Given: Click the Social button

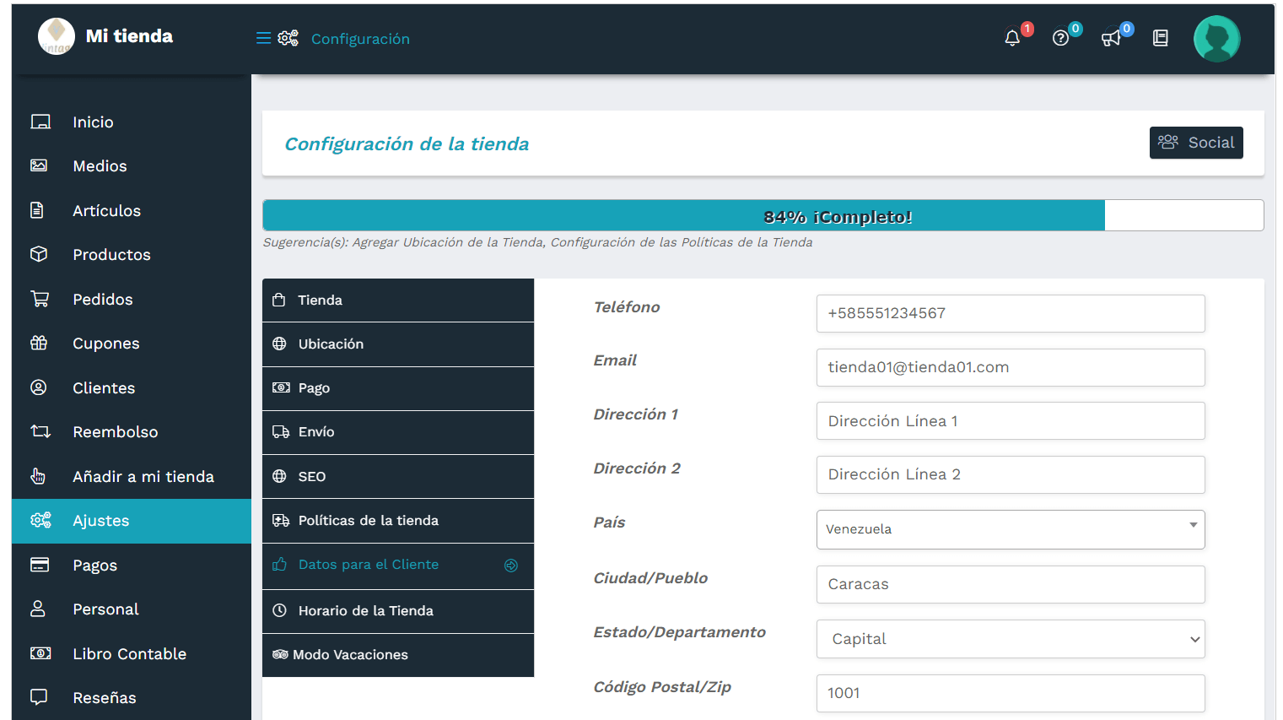Looking at the screenshot, I should 1196,143.
